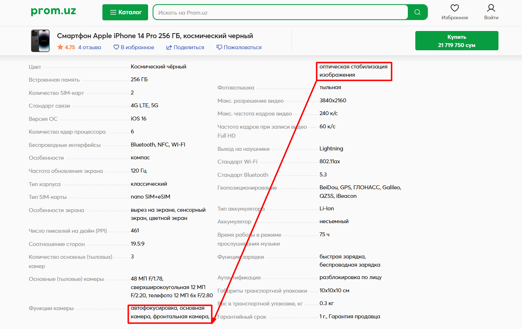Select the 256 ГБ memory value

pyautogui.click(x=139, y=79)
